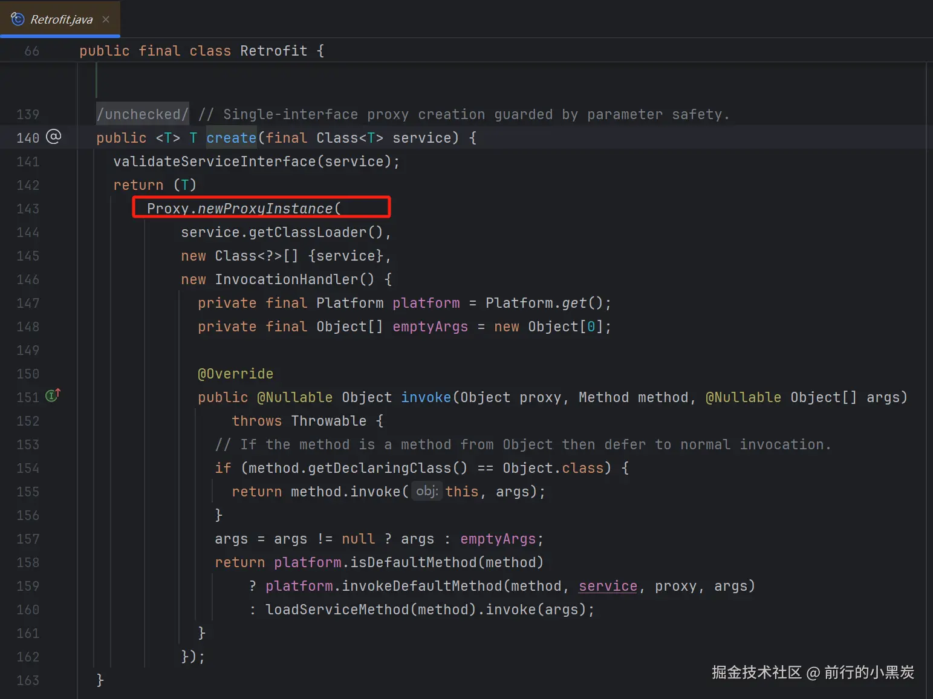The height and width of the screenshot is (699, 933).
Task: Click the underlined 'service' reference on line 159
Action: (x=608, y=586)
